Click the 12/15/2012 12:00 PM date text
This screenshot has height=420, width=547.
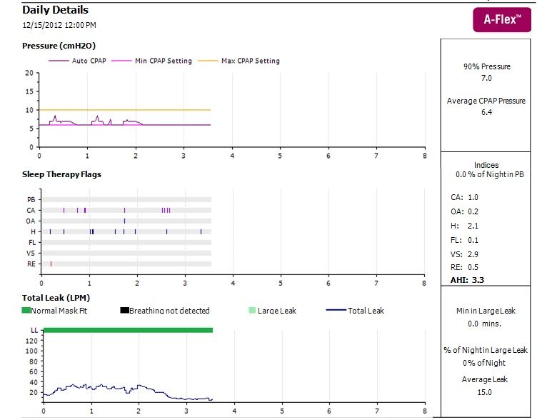[59, 25]
